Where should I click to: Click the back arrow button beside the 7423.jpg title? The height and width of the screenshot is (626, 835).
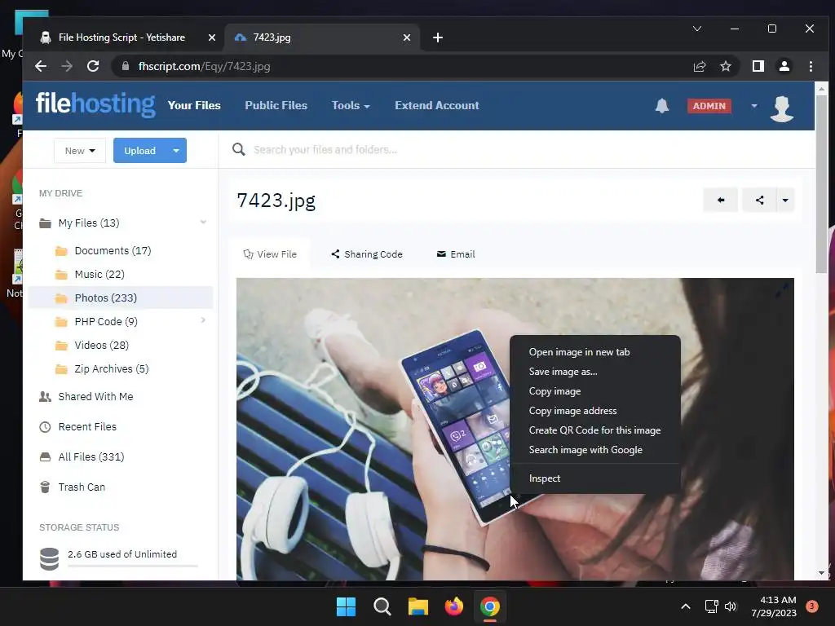pos(721,201)
